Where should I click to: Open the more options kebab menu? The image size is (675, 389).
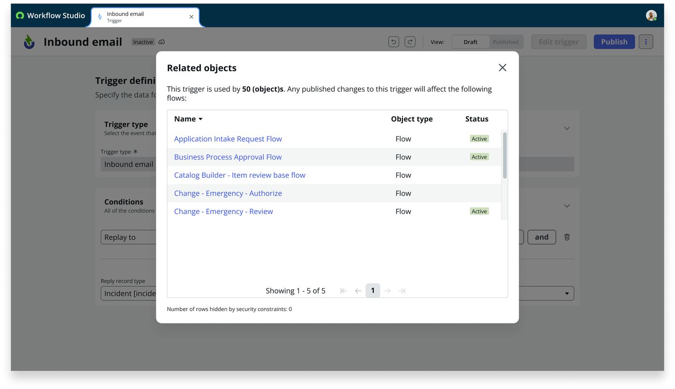point(646,42)
